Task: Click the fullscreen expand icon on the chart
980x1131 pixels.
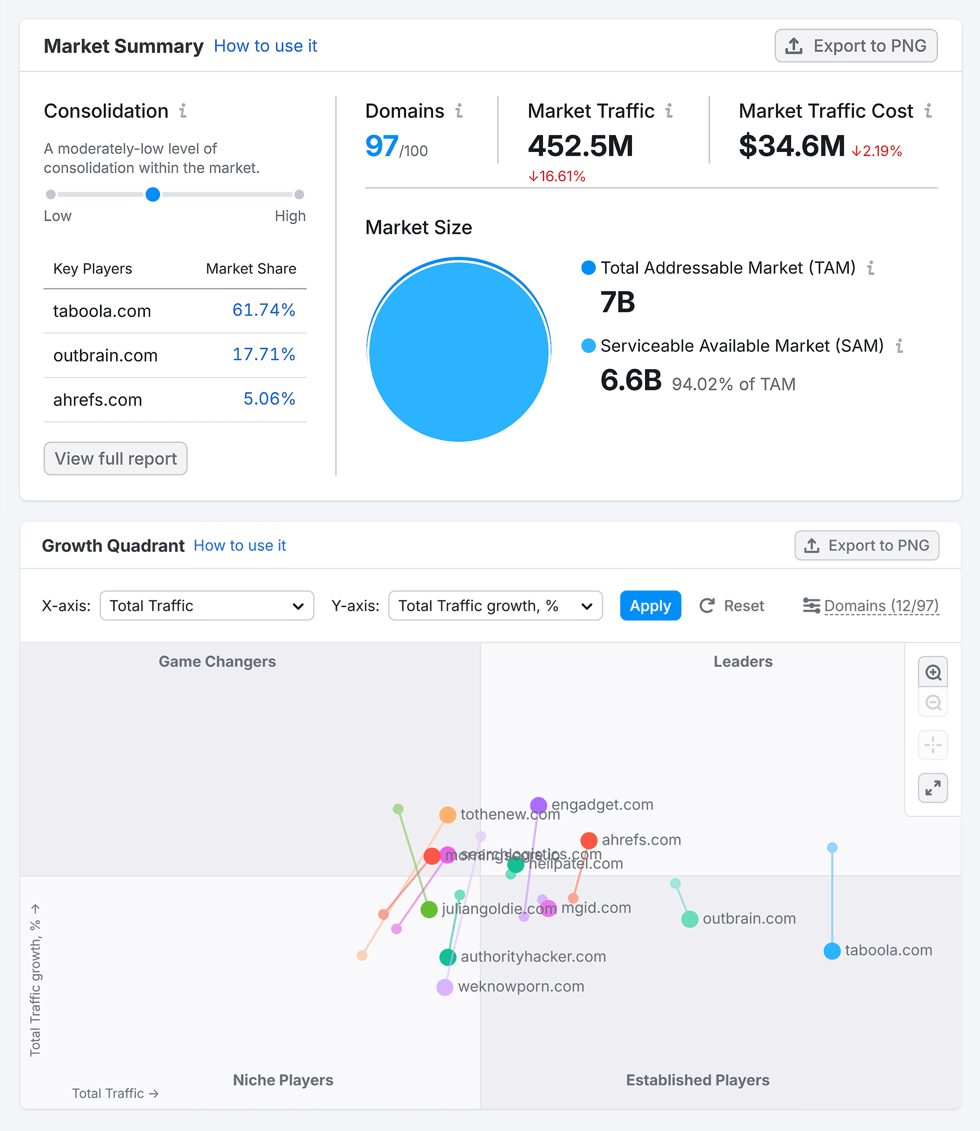Action: pos(933,788)
